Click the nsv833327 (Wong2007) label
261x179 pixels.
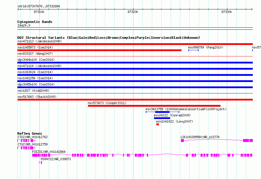tap(35, 53)
